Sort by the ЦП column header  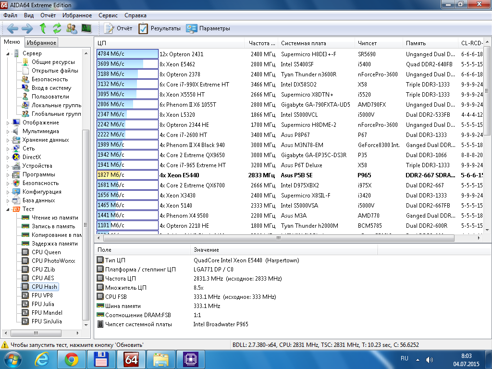[x=170, y=43]
